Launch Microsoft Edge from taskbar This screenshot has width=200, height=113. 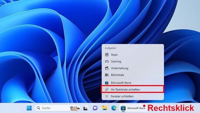[x=114, y=108]
